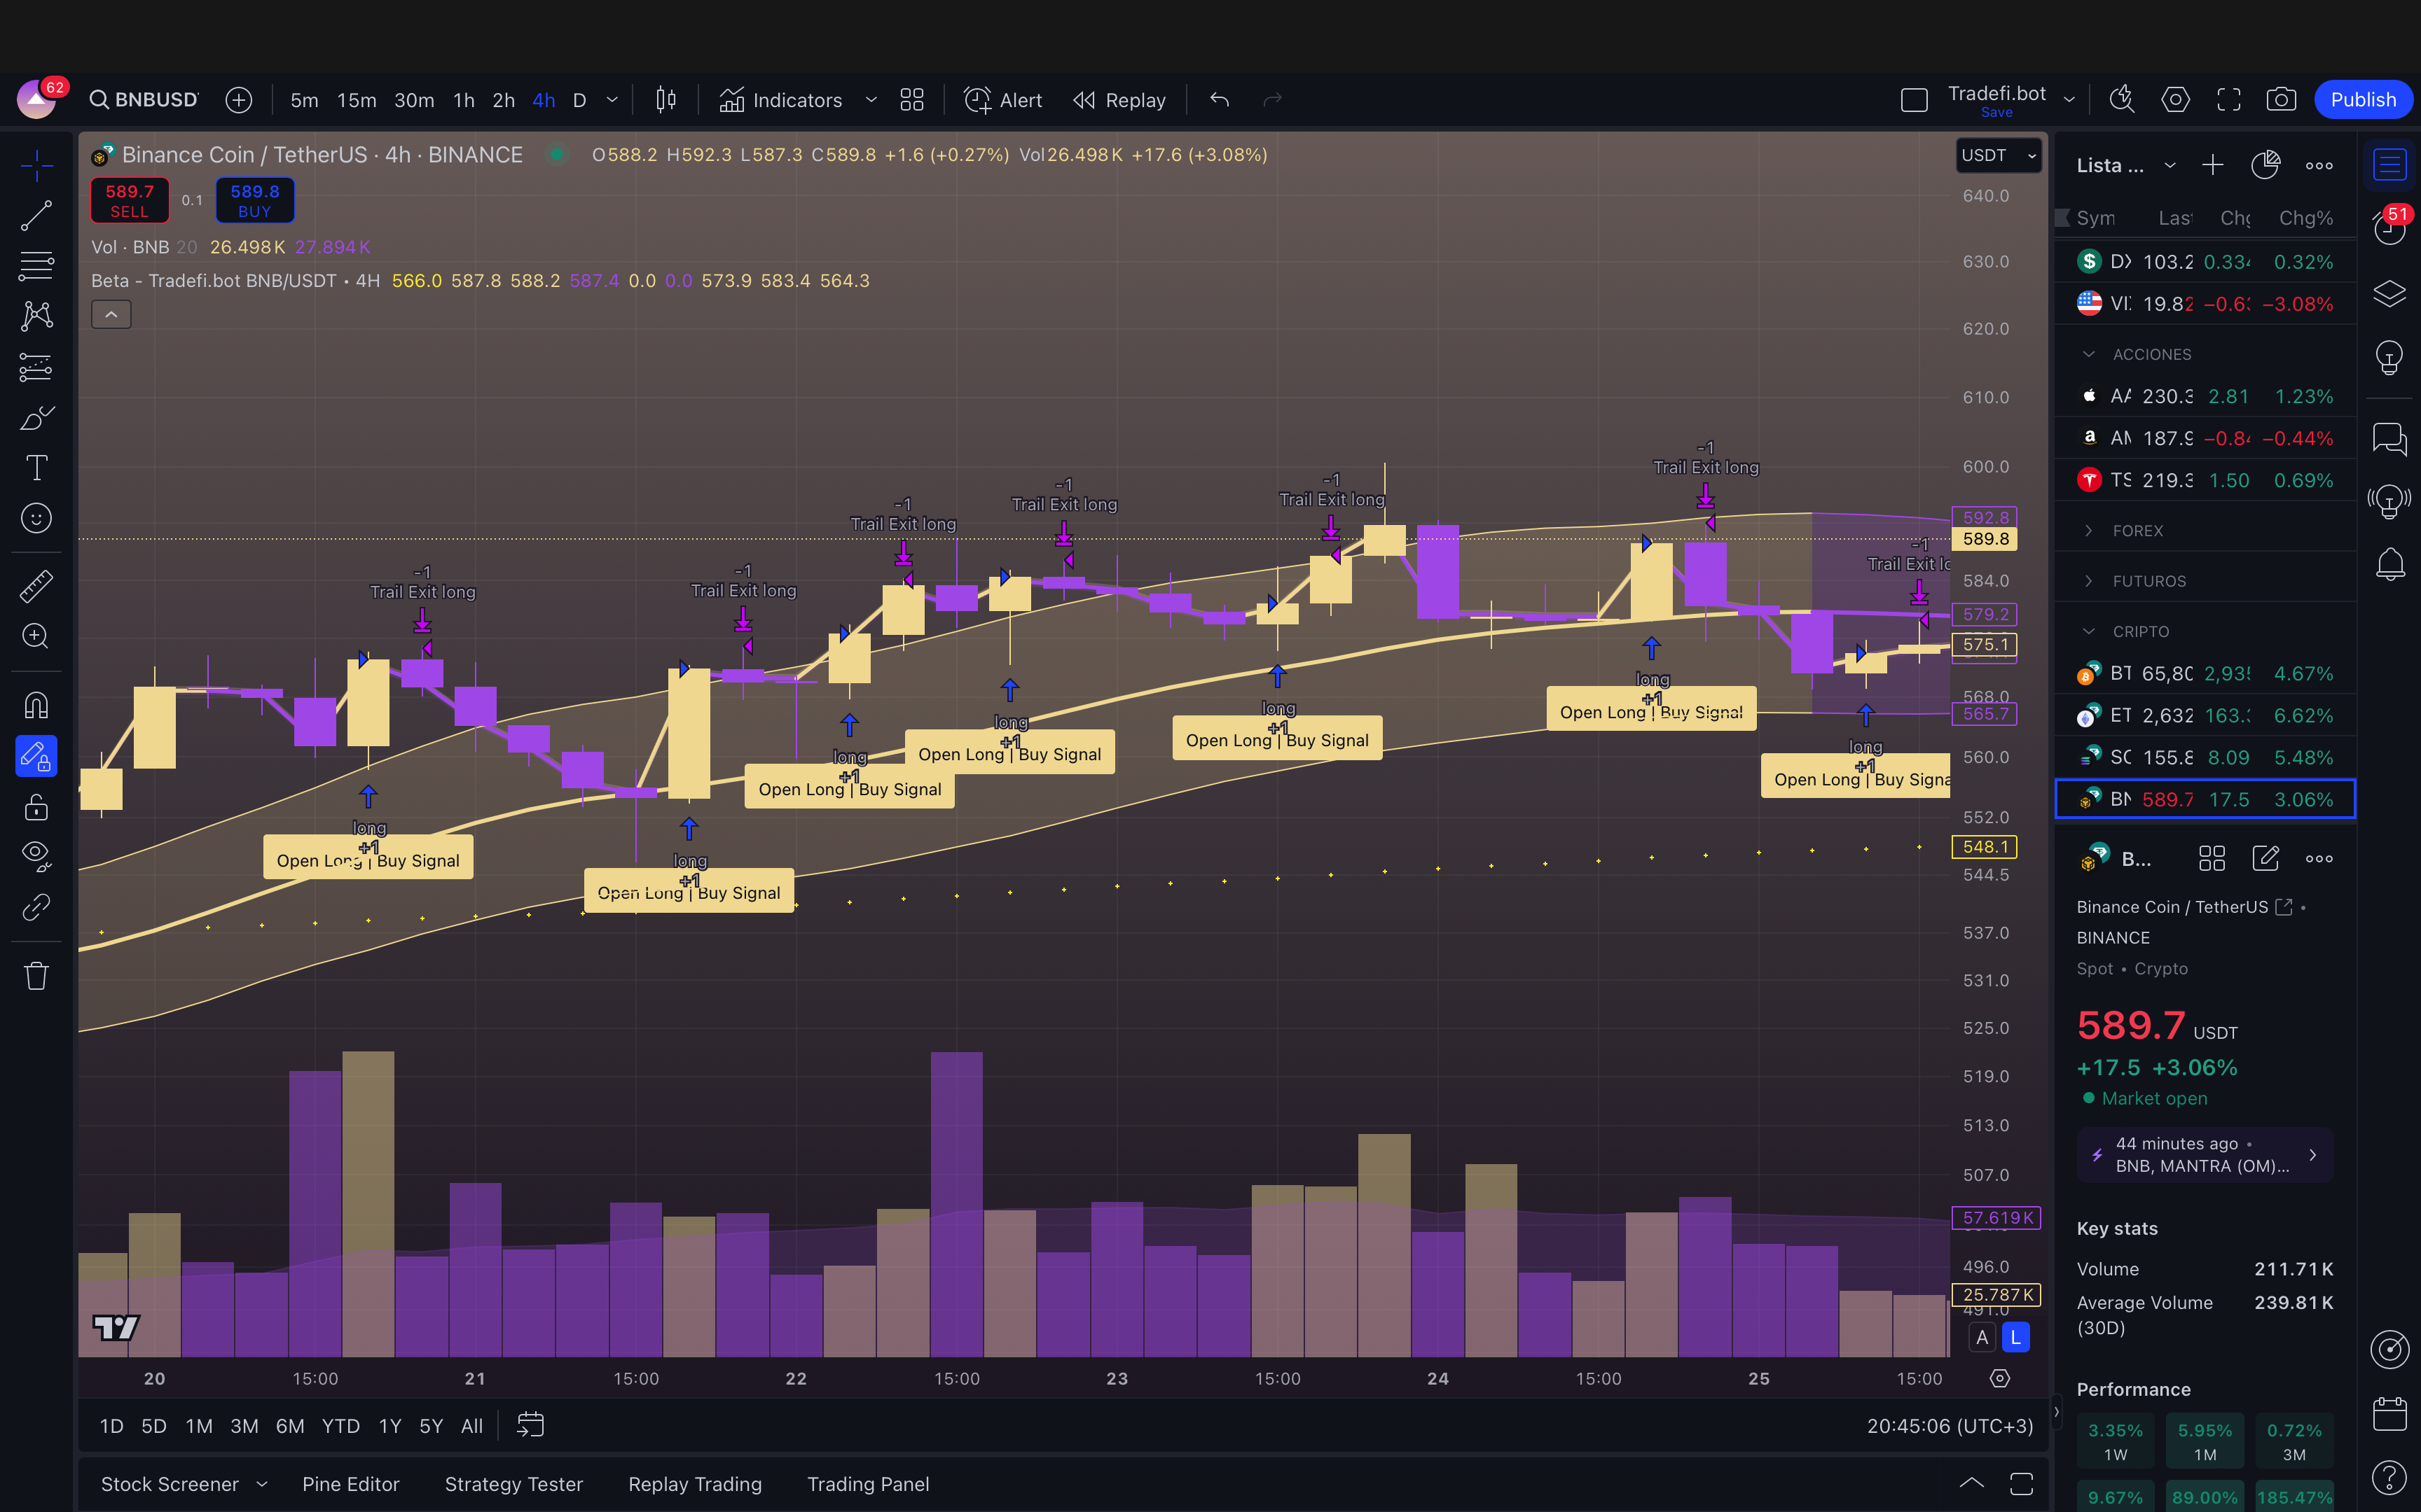Screen dimensions: 2421x1512
Task: Toggle hide all drawings eye icon
Action: 36,855
